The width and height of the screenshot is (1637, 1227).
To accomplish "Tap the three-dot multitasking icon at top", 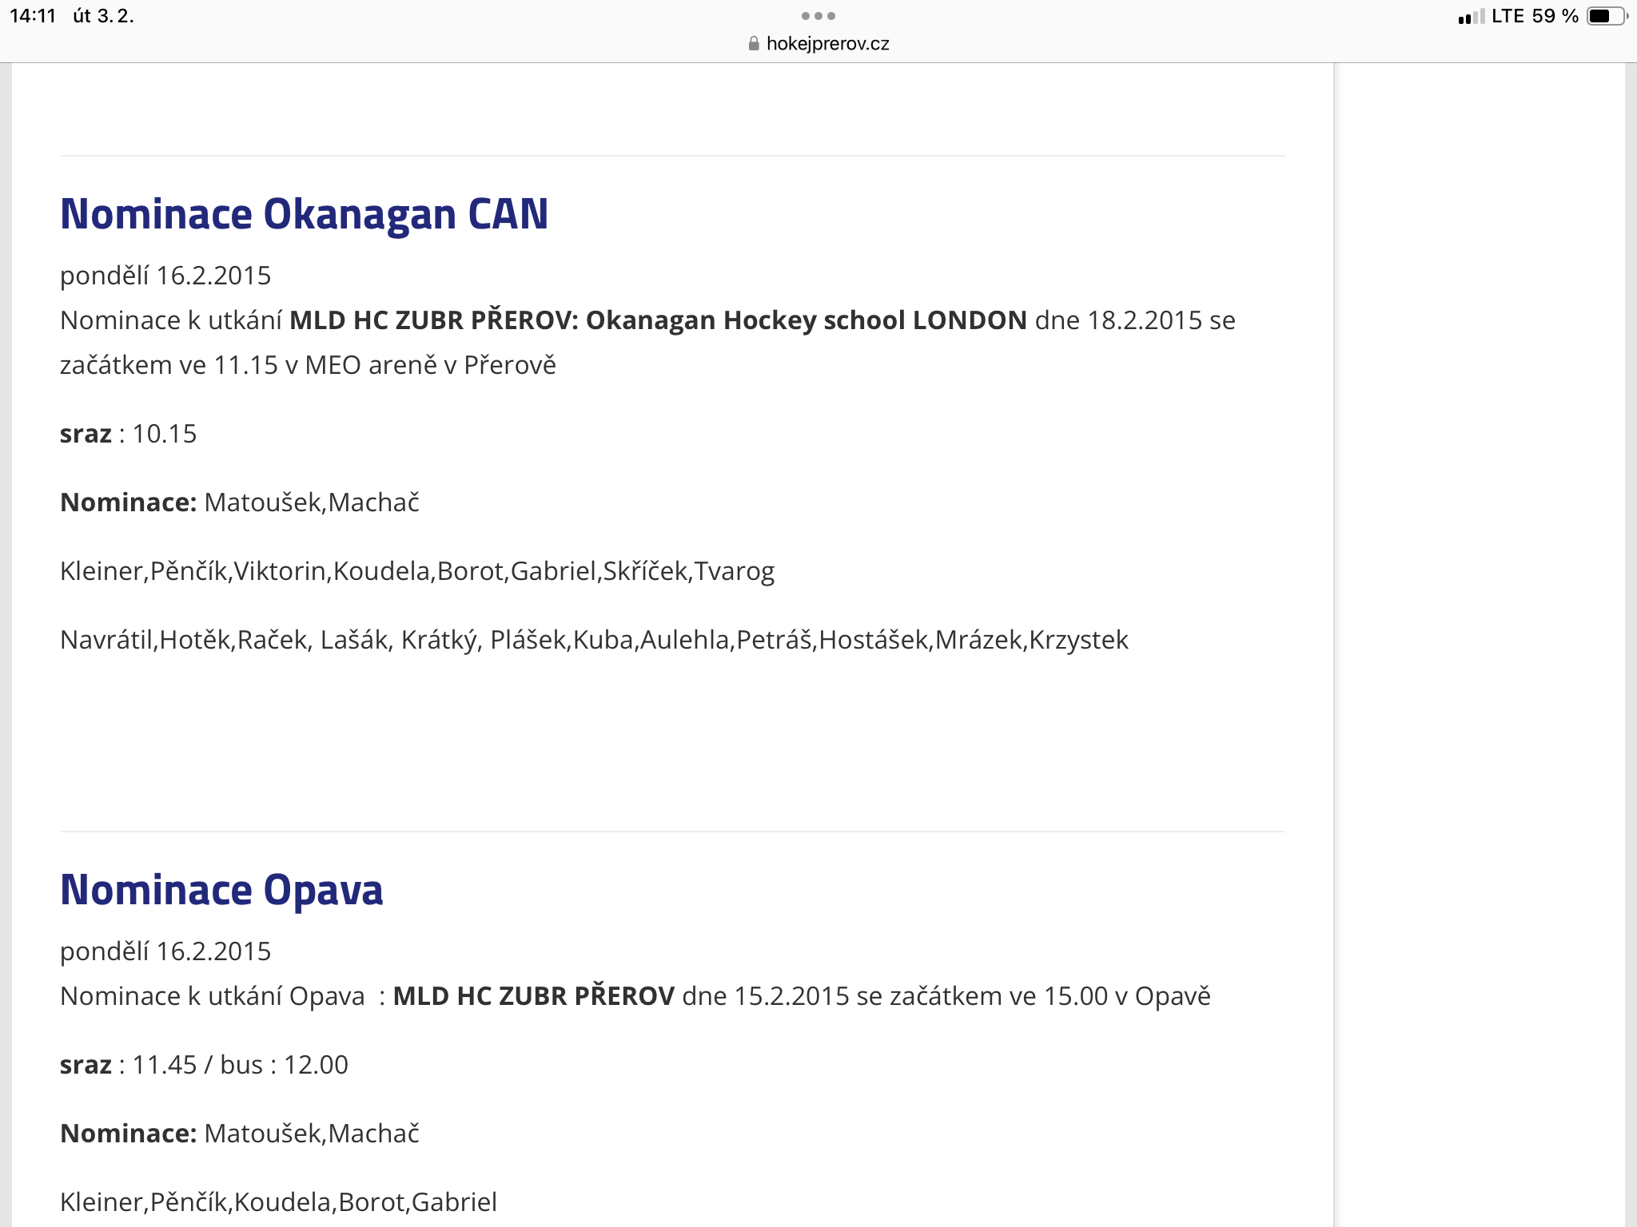I will (x=818, y=16).
